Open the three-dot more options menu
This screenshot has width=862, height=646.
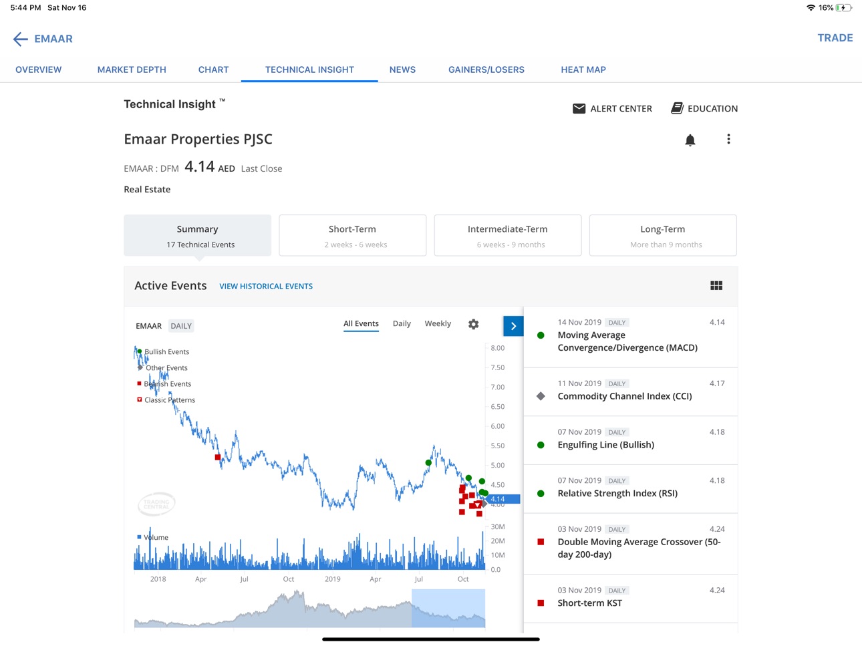(728, 139)
